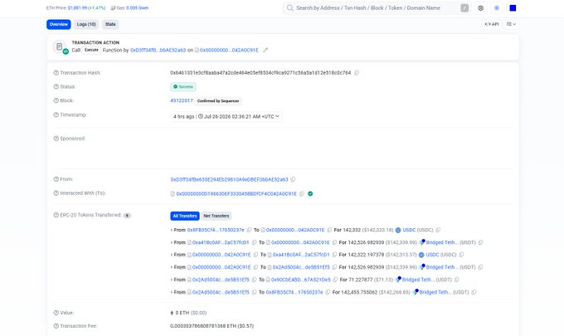Expand the transfer row for 71.227877 USDT
The width and height of the screenshot is (564, 336).
click(x=172, y=280)
